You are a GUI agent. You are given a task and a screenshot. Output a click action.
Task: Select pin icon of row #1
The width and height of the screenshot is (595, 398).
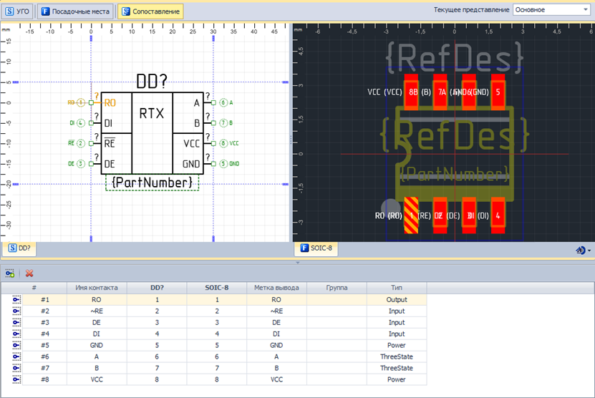[x=16, y=300]
